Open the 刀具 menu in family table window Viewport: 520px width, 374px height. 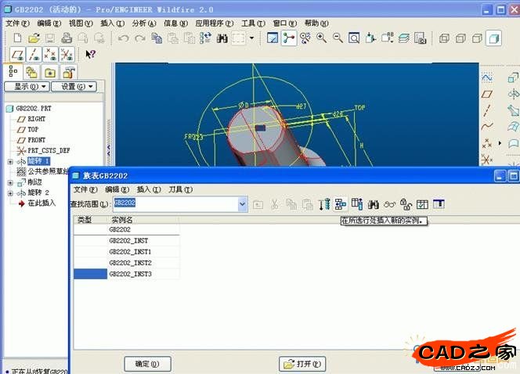point(175,190)
